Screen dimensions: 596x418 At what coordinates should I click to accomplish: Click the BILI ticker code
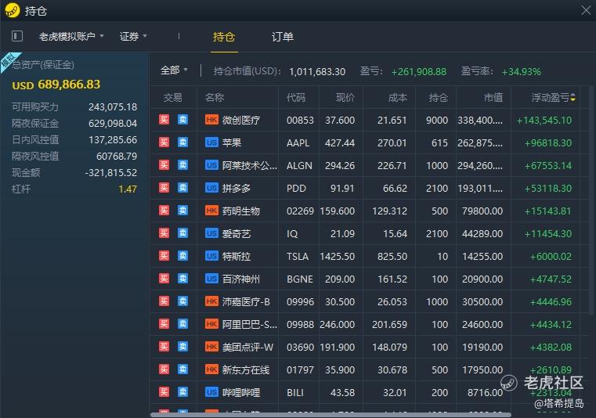coord(295,392)
